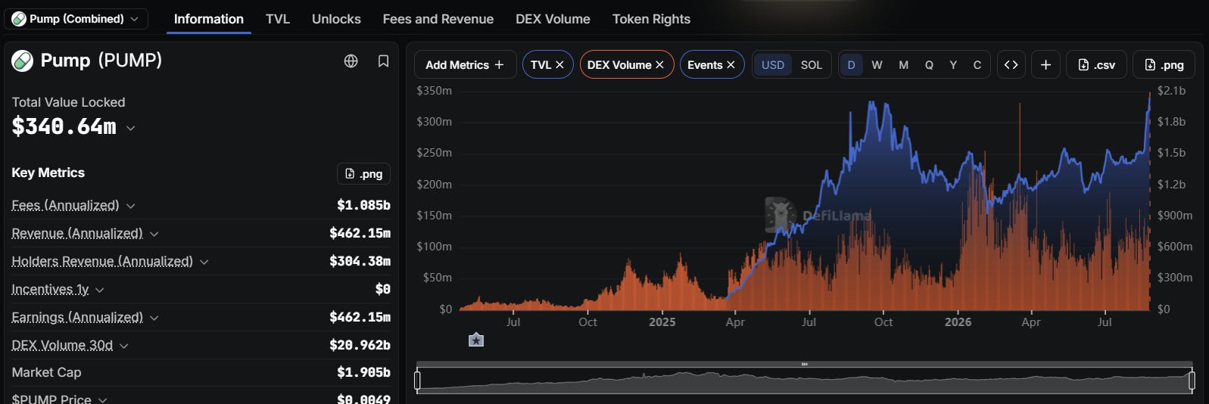This screenshot has width=1209, height=404.
Task: Expand the Total Value Locked chevron
Action: click(x=131, y=129)
